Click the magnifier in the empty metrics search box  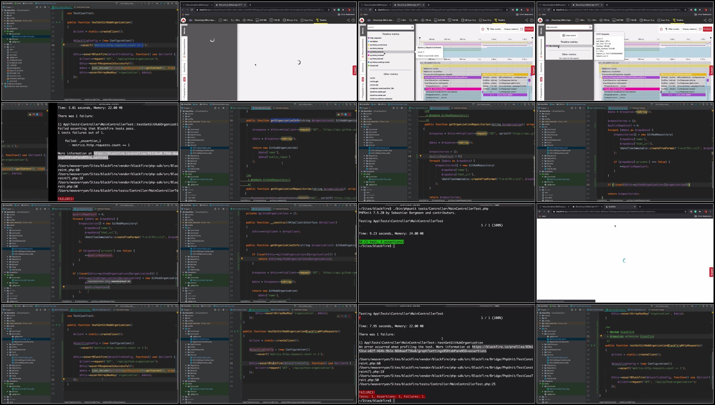(412, 27)
